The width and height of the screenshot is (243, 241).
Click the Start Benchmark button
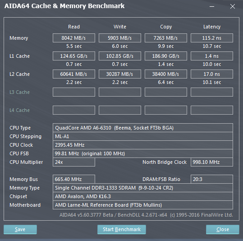(122, 229)
